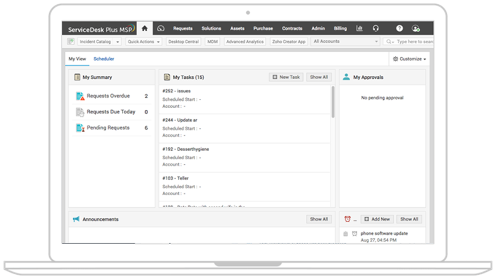Click the New Task button
The width and height of the screenshot is (496, 279).
pos(286,77)
